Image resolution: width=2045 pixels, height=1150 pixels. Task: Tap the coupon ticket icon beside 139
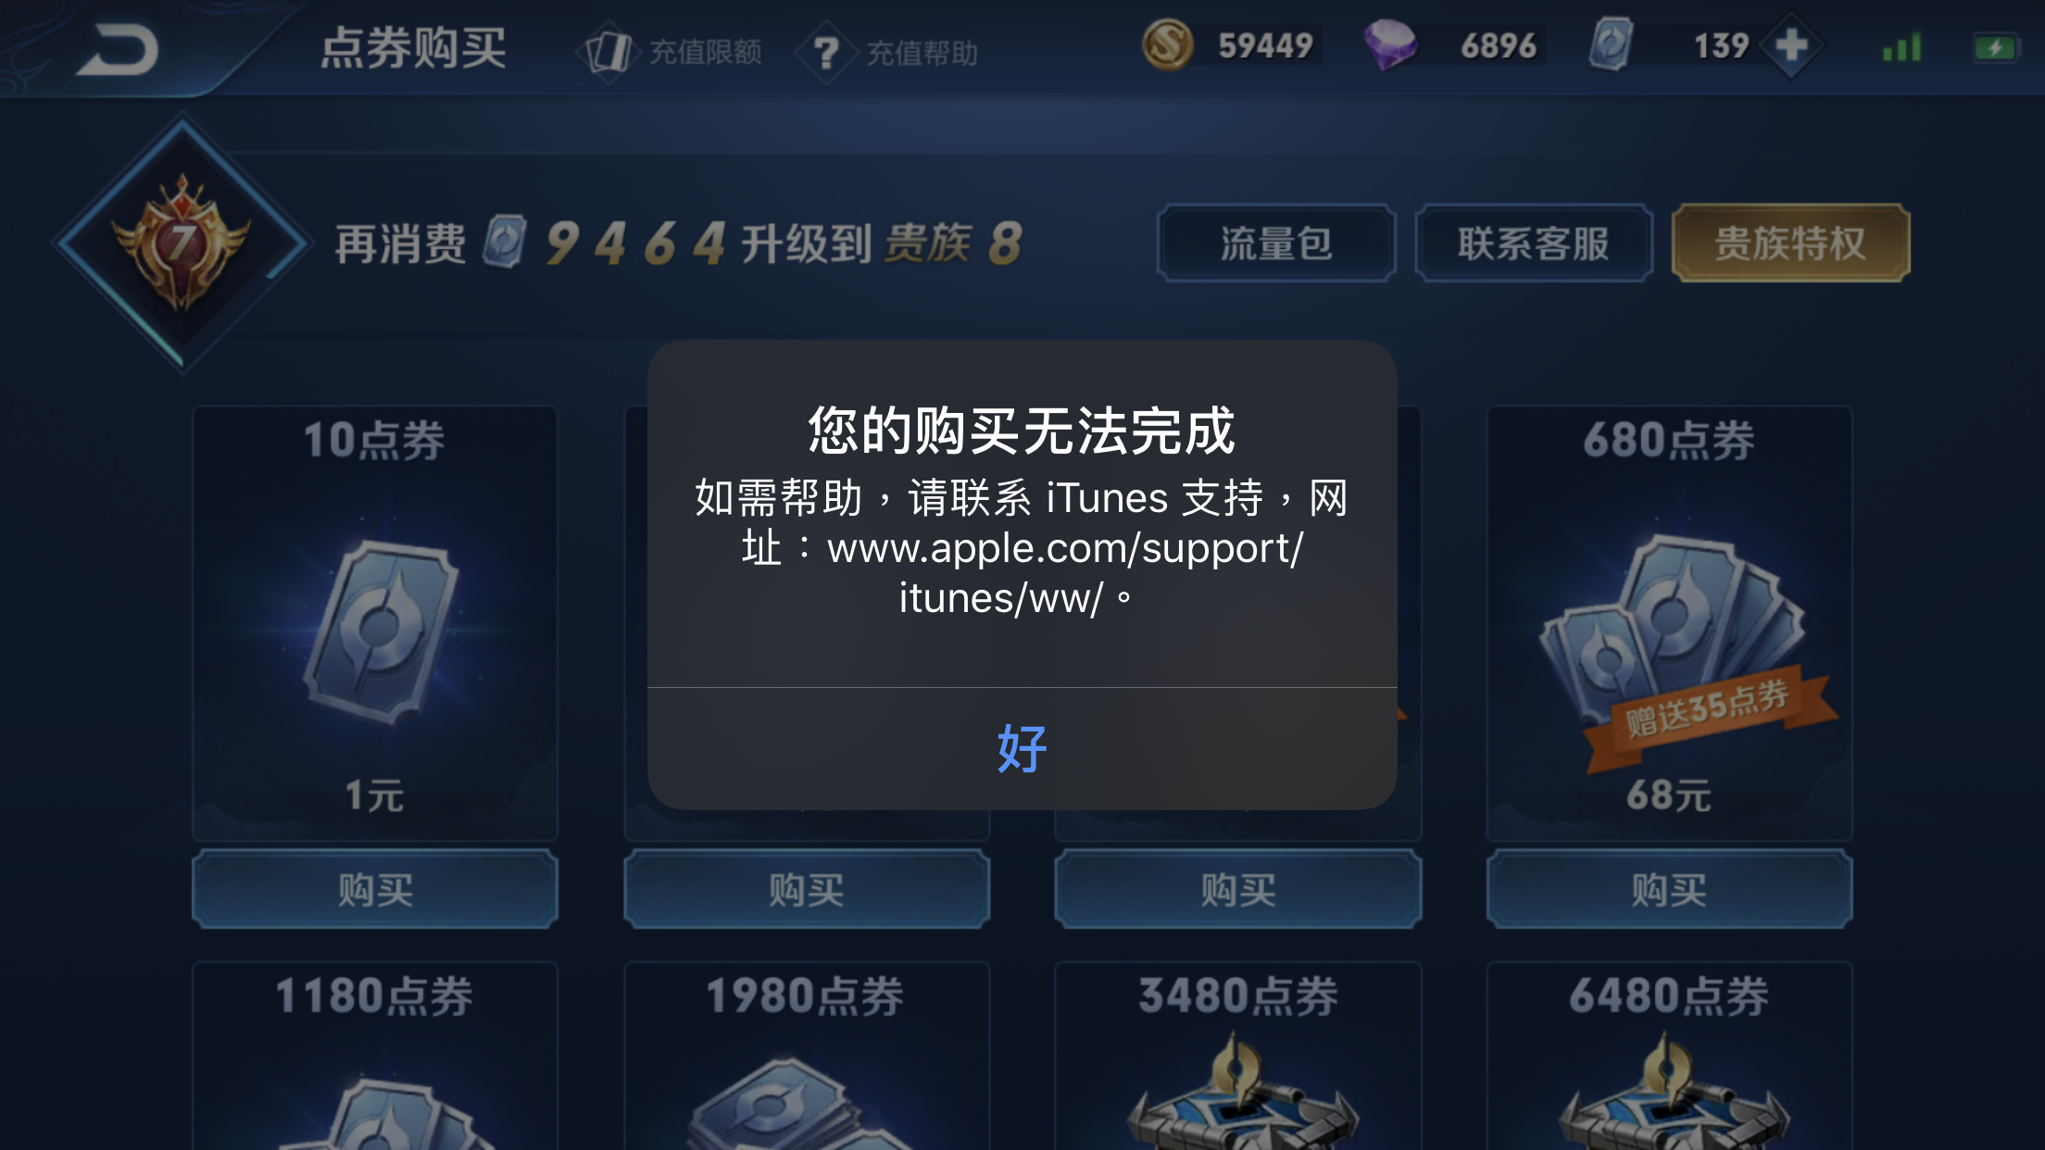click(1611, 45)
